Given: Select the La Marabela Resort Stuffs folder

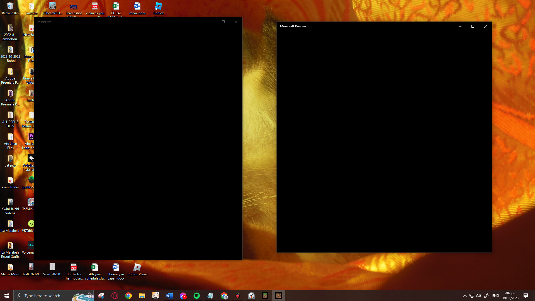Looking at the screenshot, I should coord(10,250).
